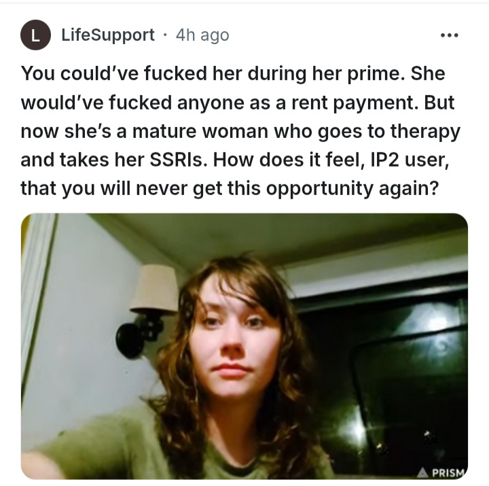Open the attached photo in the post
The image size is (489, 486).
click(244, 346)
